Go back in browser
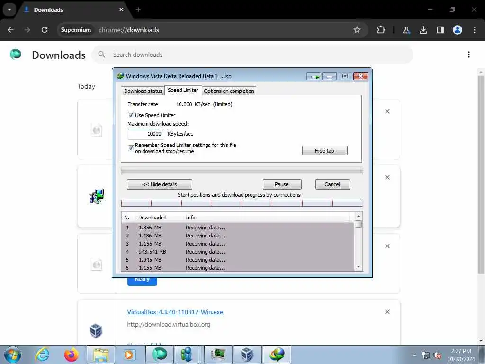The image size is (485, 364). pos(10,30)
